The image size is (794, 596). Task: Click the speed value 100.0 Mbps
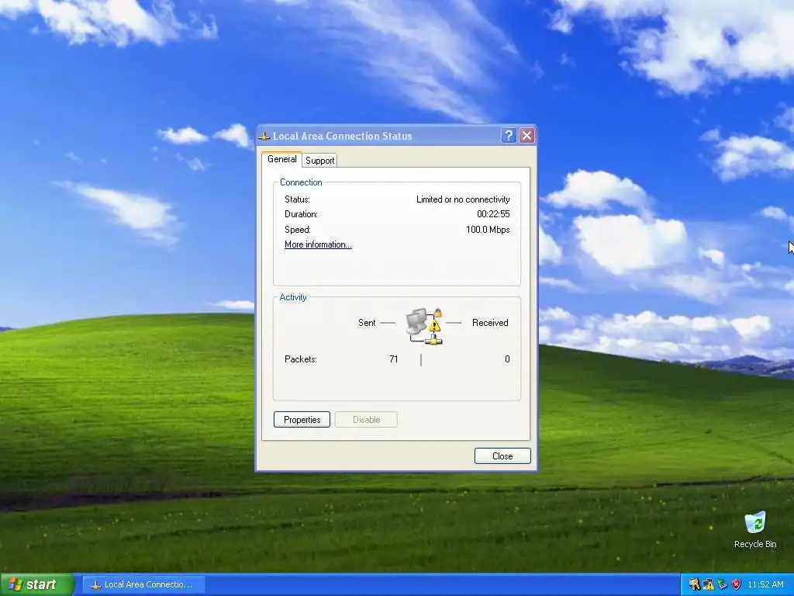pyautogui.click(x=488, y=230)
